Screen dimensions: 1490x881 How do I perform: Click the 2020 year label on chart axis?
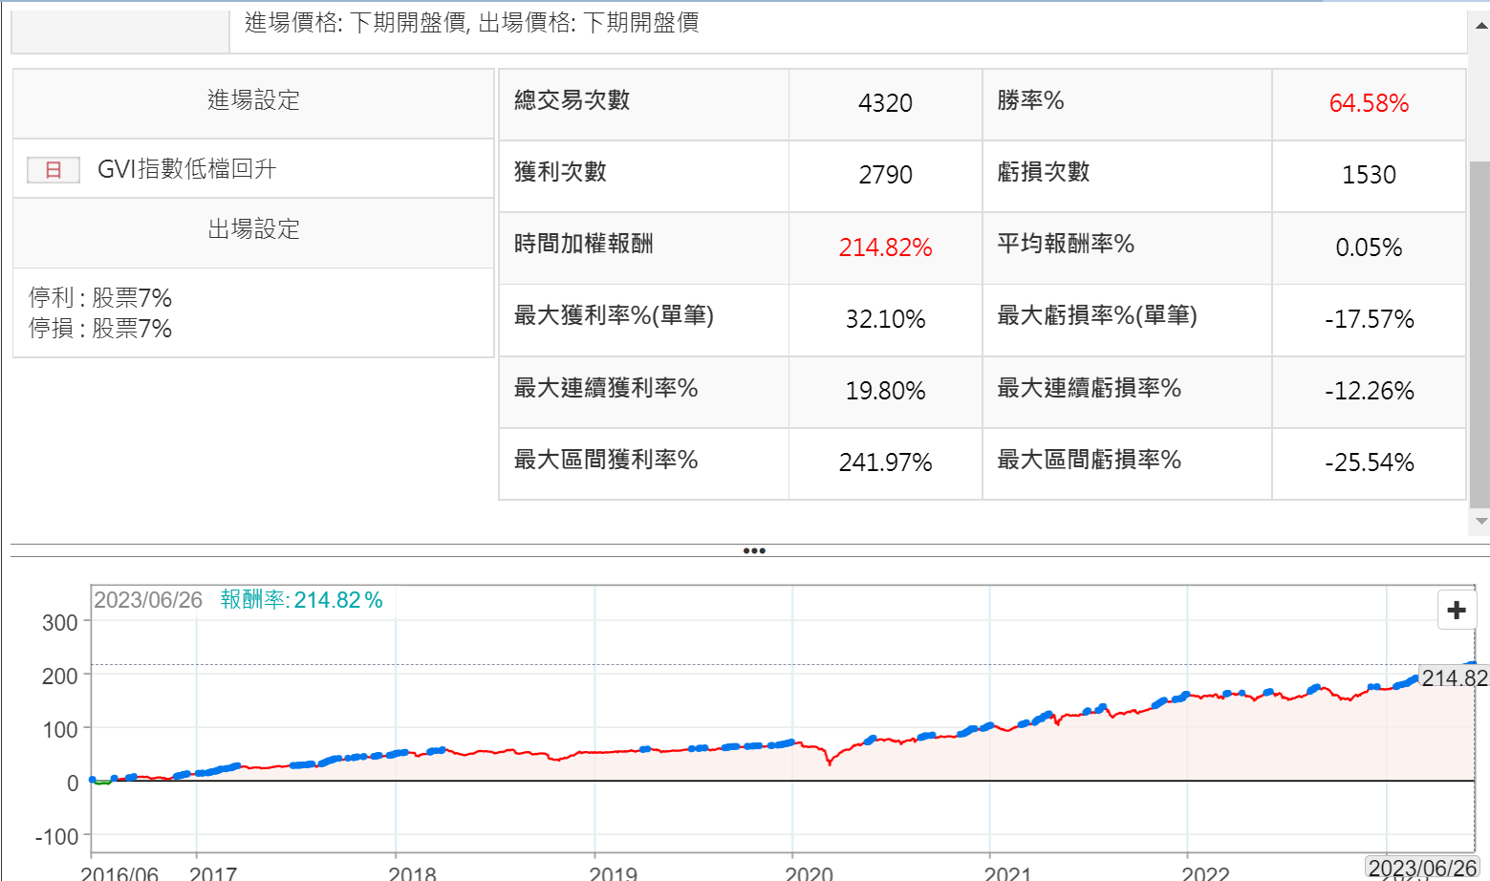tap(809, 873)
